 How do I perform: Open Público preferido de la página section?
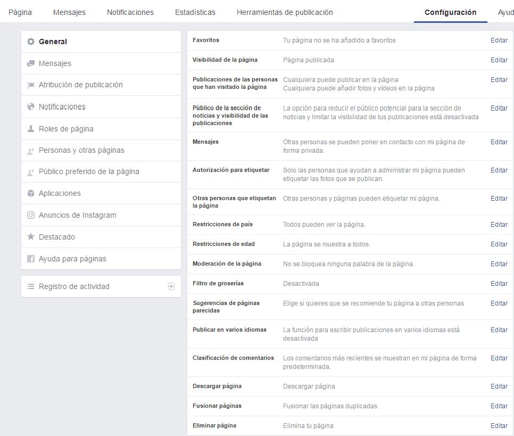click(x=89, y=172)
